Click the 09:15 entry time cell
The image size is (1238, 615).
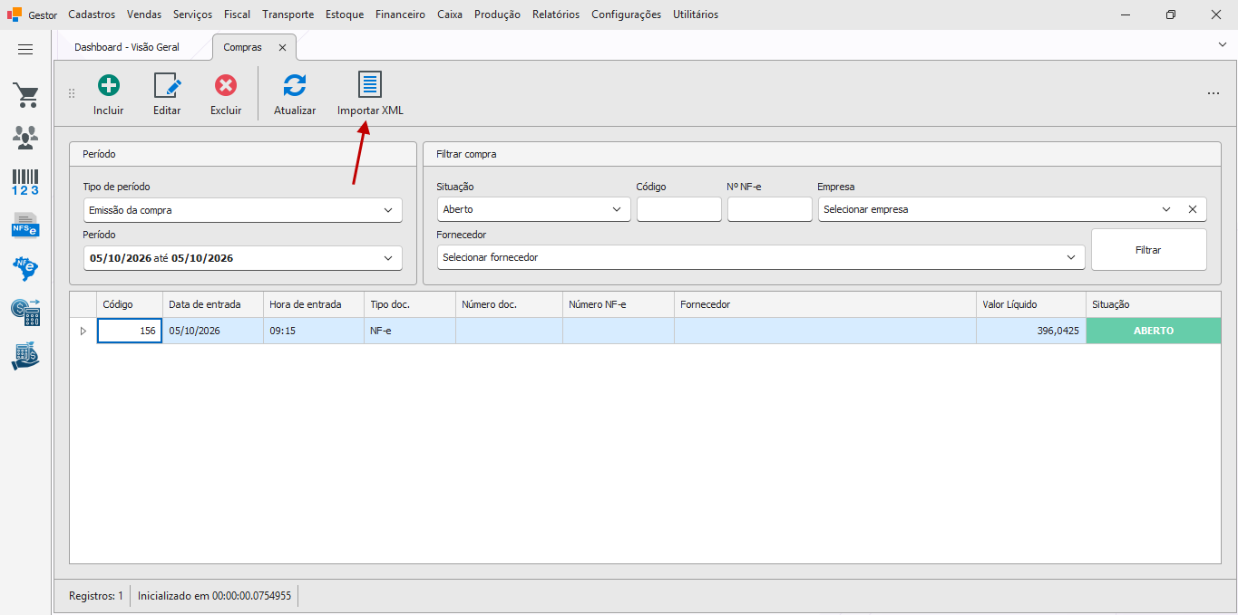tap(314, 331)
